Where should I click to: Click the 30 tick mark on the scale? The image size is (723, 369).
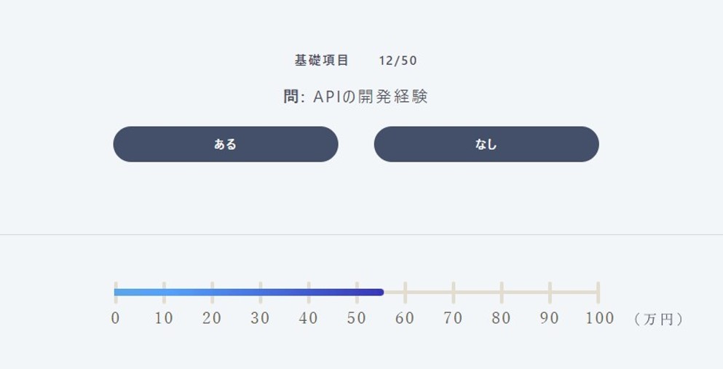(261, 293)
